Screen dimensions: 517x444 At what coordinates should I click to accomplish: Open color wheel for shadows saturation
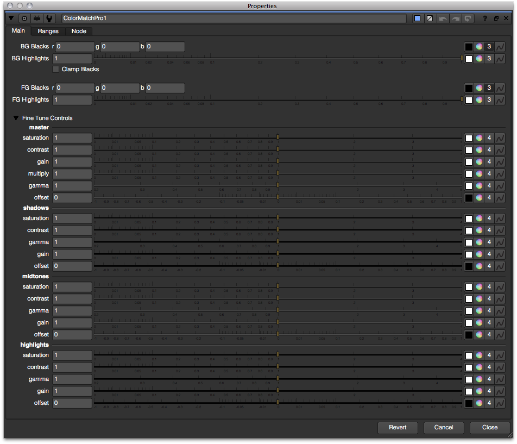pyautogui.click(x=480, y=218)
